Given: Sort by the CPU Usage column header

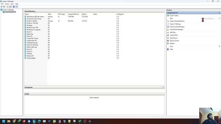Looking at the screenshot, I should point(61,14).
